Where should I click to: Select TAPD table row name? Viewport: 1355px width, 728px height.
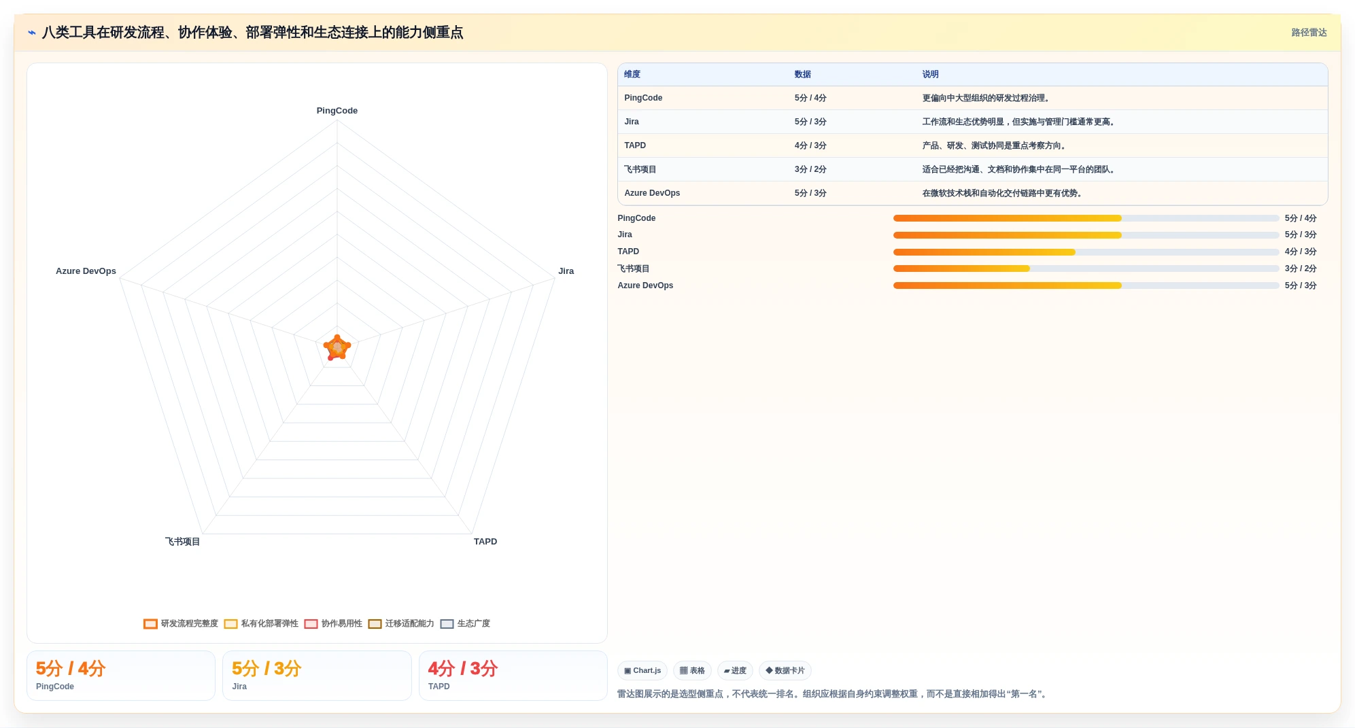[635, 145]
